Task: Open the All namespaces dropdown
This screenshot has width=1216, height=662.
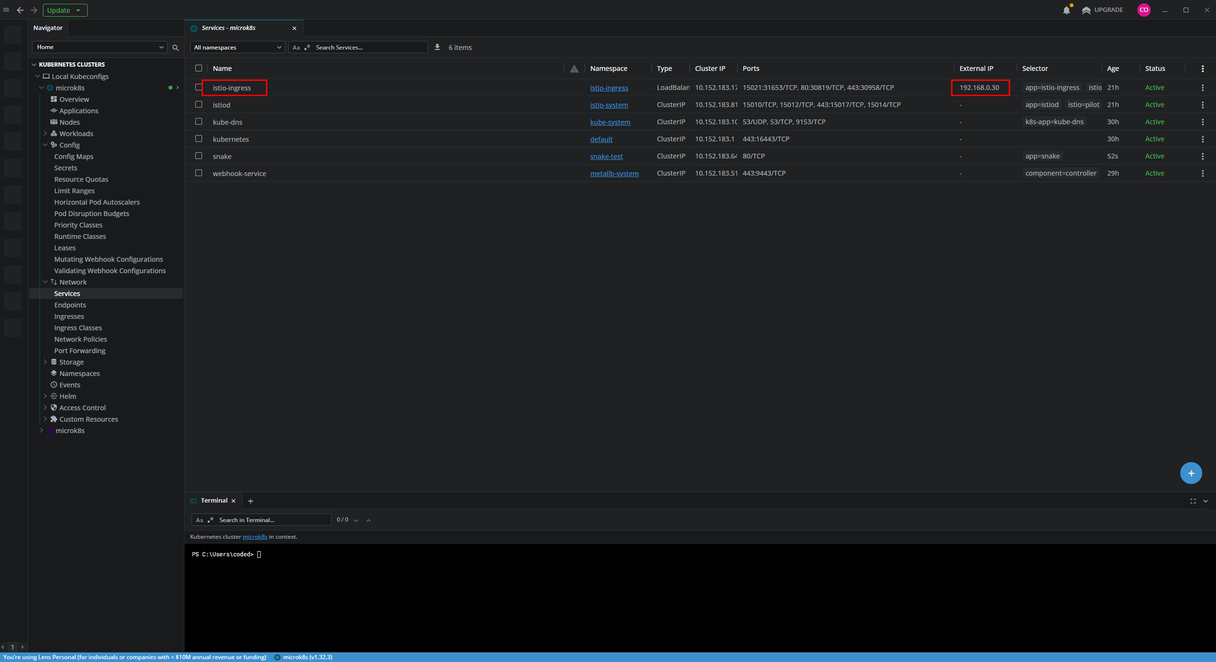Action: point(237,47)
